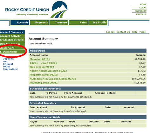The image size is (150, 133).
Task: Open Kids account 00204
Action: click(x=42, y=67)
